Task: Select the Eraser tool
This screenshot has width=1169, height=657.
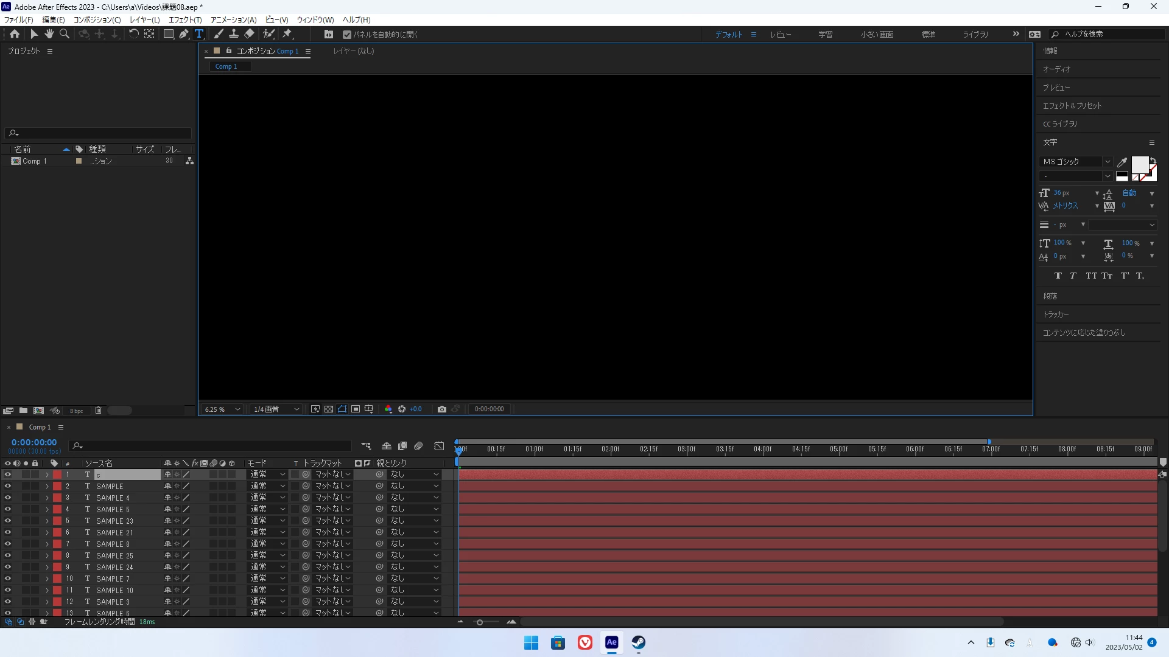Action: [250, 34]
